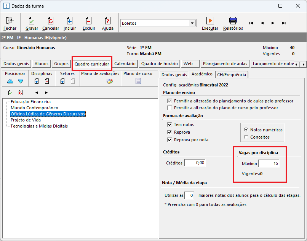The image size is (307, 241).
Task: Click the Fechar door icon
Action: tap(10, 20)
